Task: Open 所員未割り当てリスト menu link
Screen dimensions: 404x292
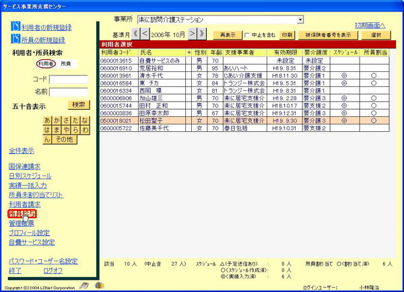Action: (x=36, y=195)
